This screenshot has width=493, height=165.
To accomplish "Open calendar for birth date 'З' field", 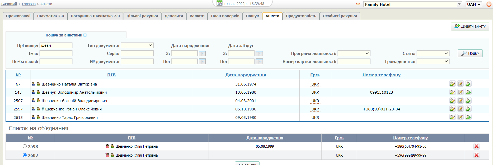I will [x=202, y=54].
